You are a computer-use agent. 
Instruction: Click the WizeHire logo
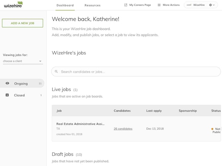pos(13,4)
